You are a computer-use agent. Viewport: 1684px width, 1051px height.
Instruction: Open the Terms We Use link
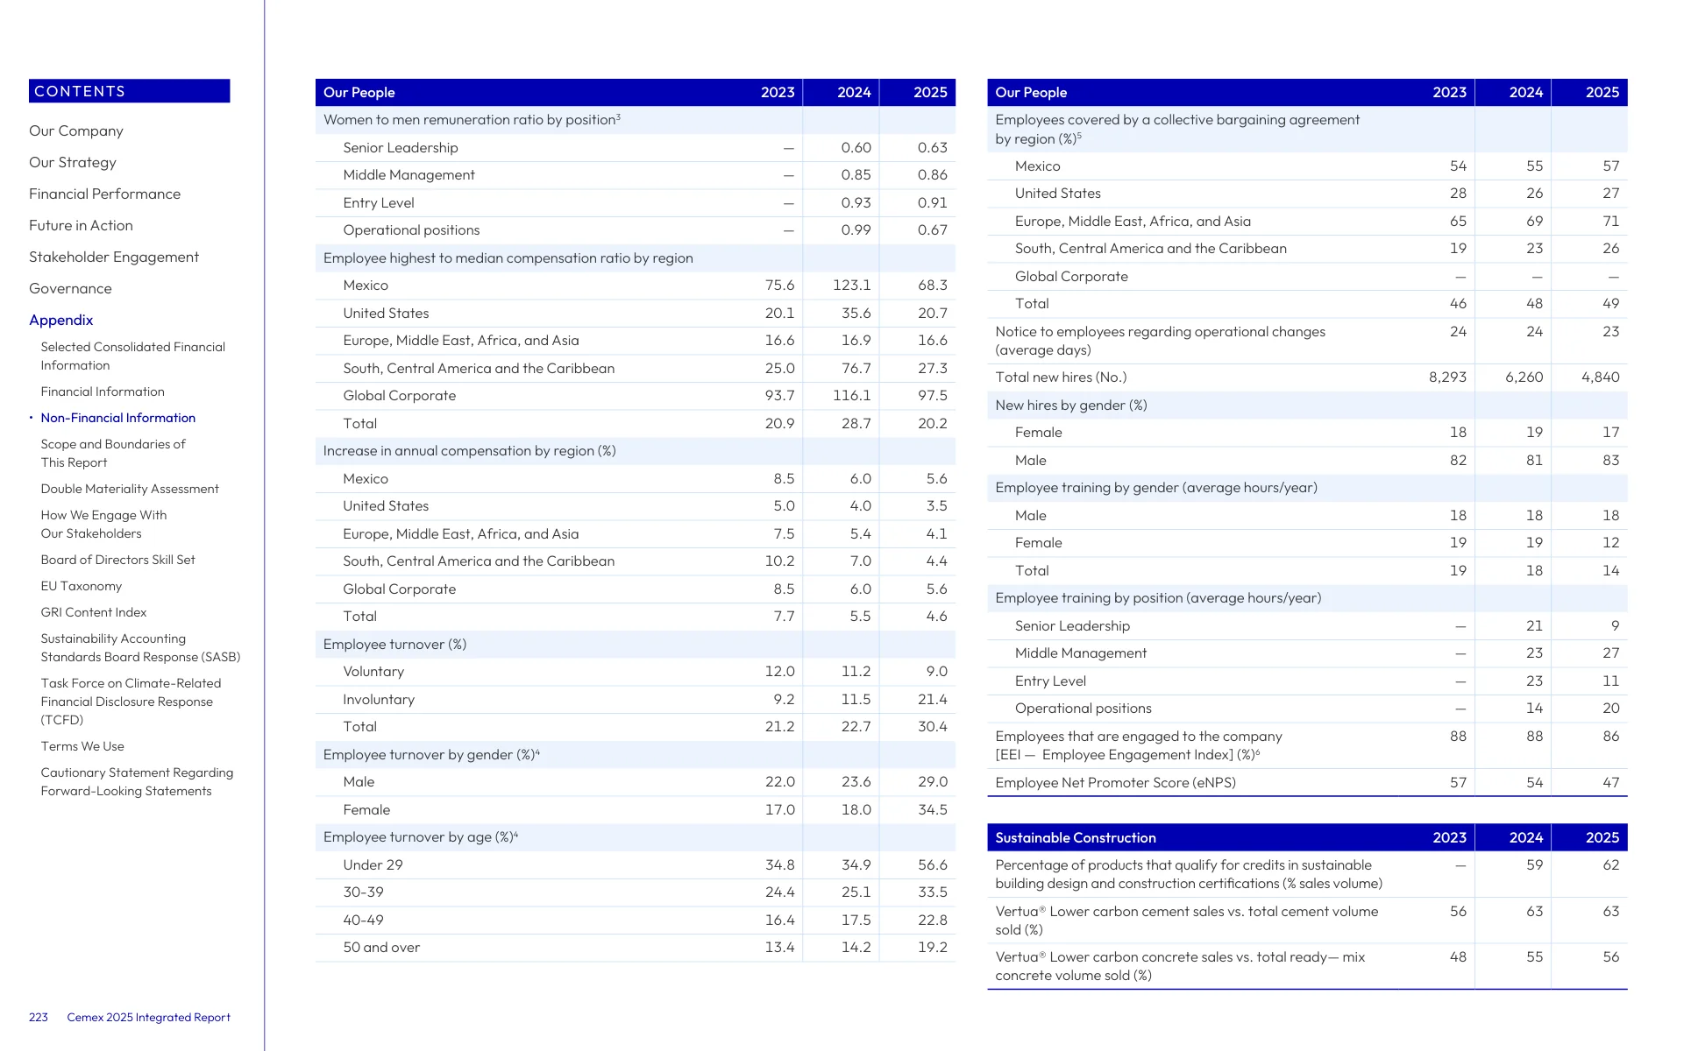[82, 747]
